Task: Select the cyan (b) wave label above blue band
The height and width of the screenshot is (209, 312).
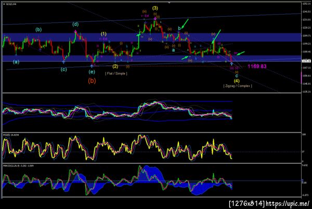Action: coord(38,30)
